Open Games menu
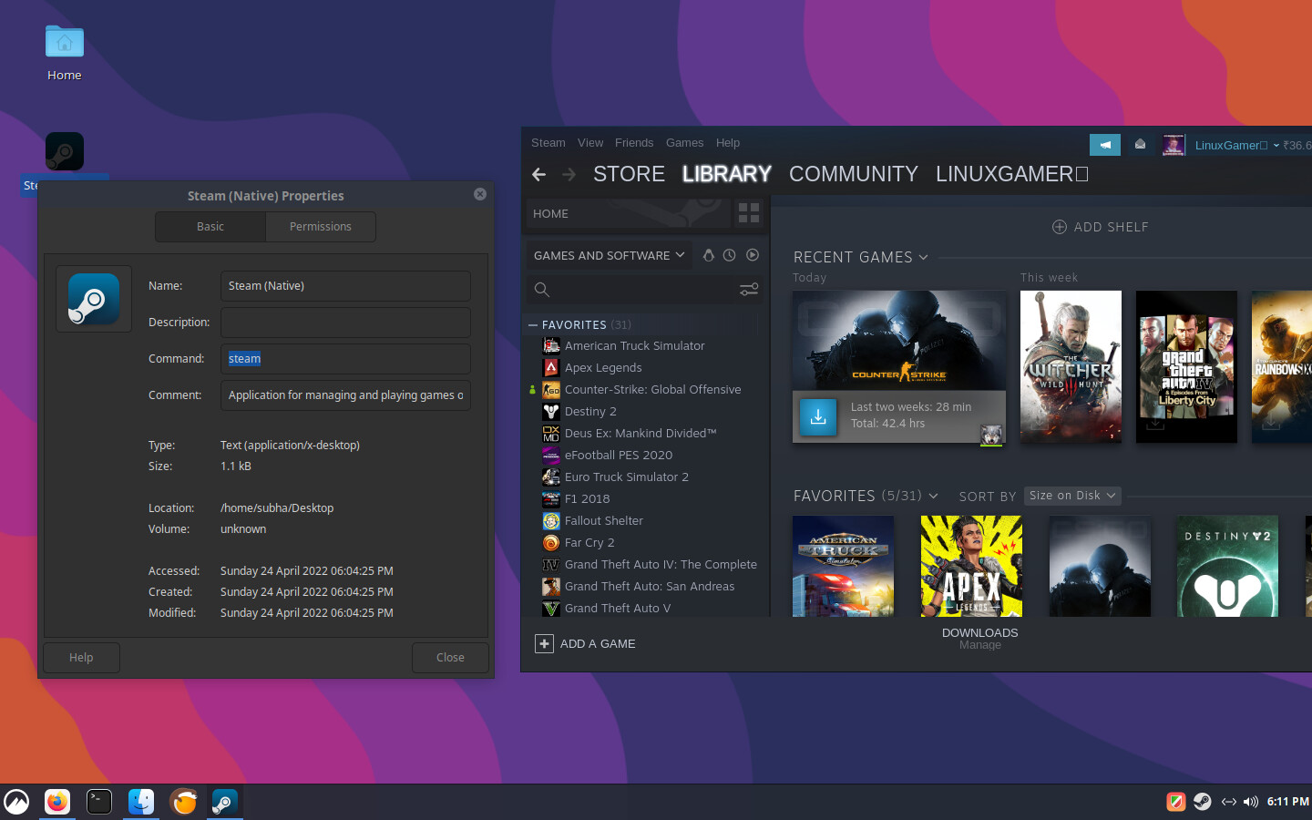The height and width of the screenshot is (820, 1312). coord(684,143)
